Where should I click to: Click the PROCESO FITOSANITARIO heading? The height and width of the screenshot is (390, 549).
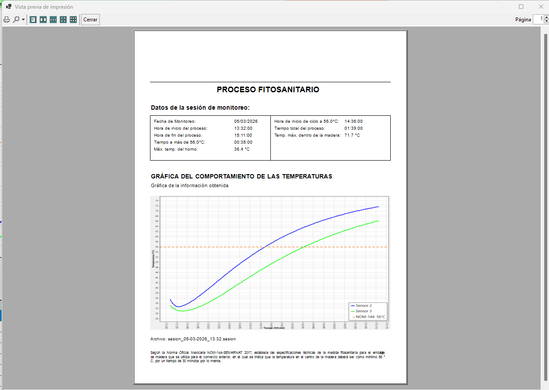tap(268, 90)
